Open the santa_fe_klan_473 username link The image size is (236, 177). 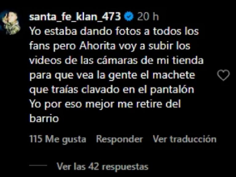(75, 17)
